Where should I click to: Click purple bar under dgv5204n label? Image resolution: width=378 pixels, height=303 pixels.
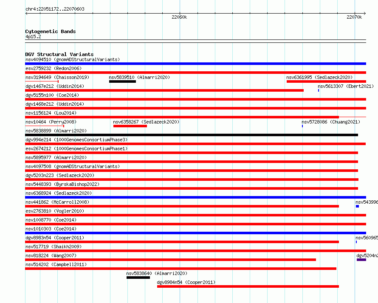(x=361, y=260)
